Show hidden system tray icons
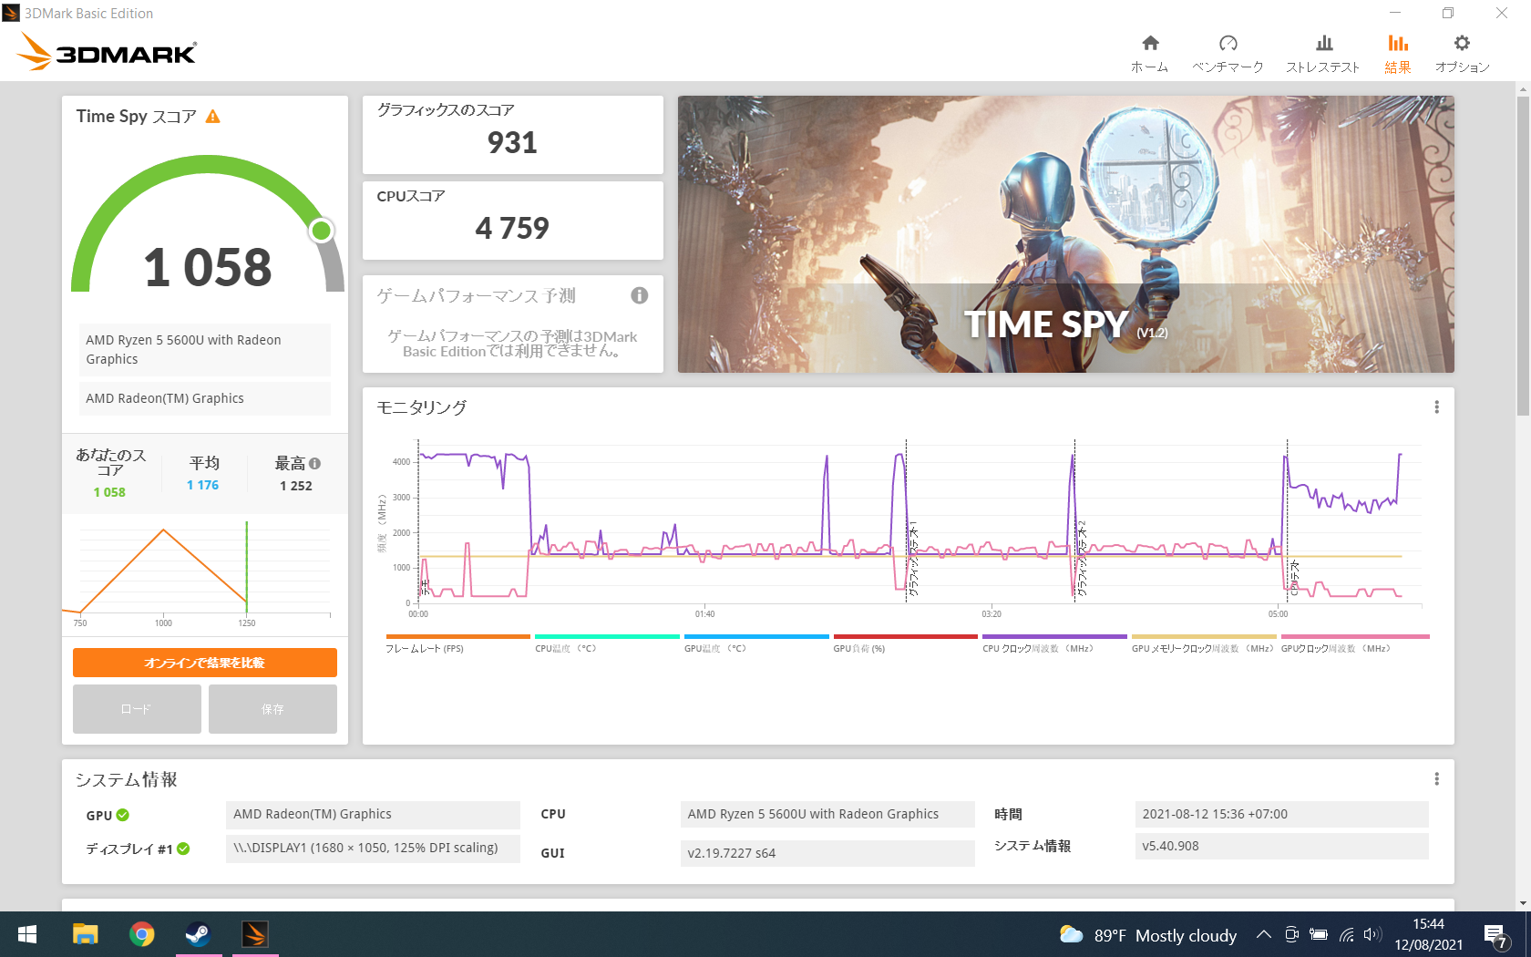The image size is (1531, 957). (x=1264, y=934)
